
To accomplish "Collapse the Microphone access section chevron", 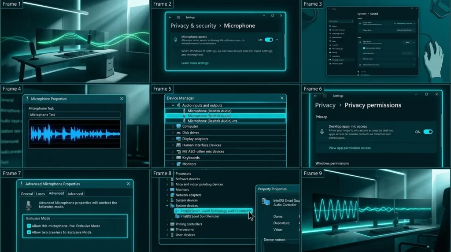I will pyautogui.click(x=277, y=40).
